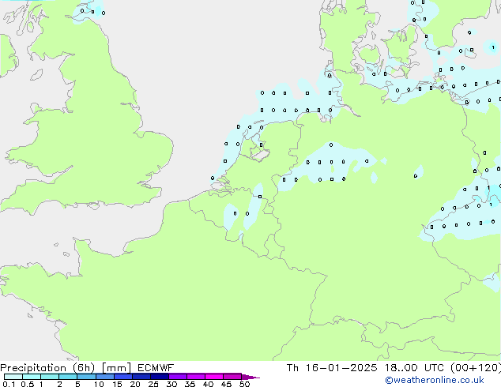The height and width of the screenshot is (387, 501).
Task: Click the 50 value label under the legend
Action: 244,385
